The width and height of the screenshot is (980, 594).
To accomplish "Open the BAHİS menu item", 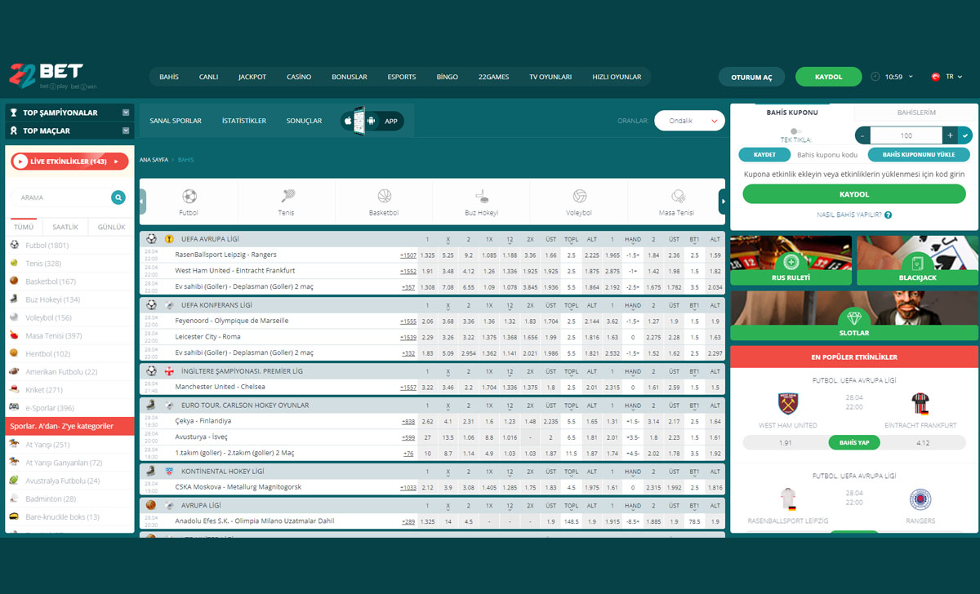I will (169, 77).
